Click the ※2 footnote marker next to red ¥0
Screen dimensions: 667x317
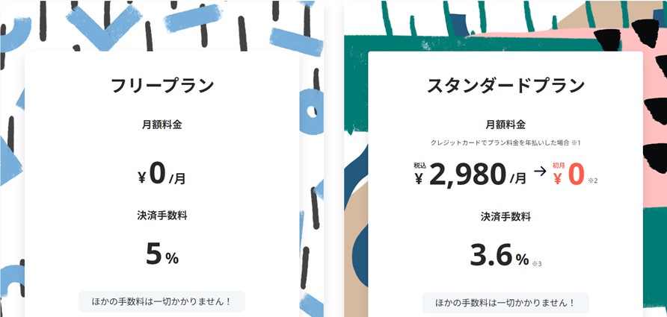point(593,181)
